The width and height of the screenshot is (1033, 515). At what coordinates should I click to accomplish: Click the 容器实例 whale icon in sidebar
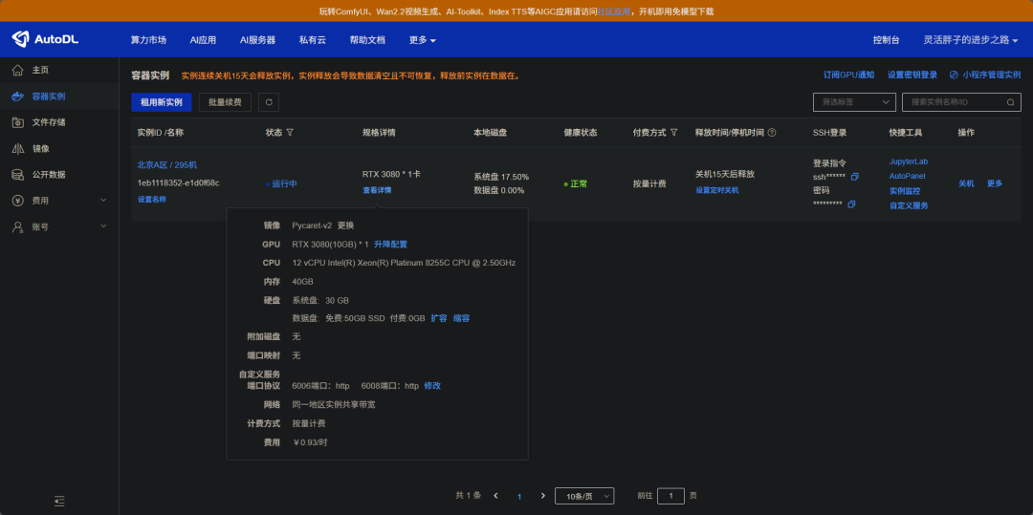coord(18,97)
